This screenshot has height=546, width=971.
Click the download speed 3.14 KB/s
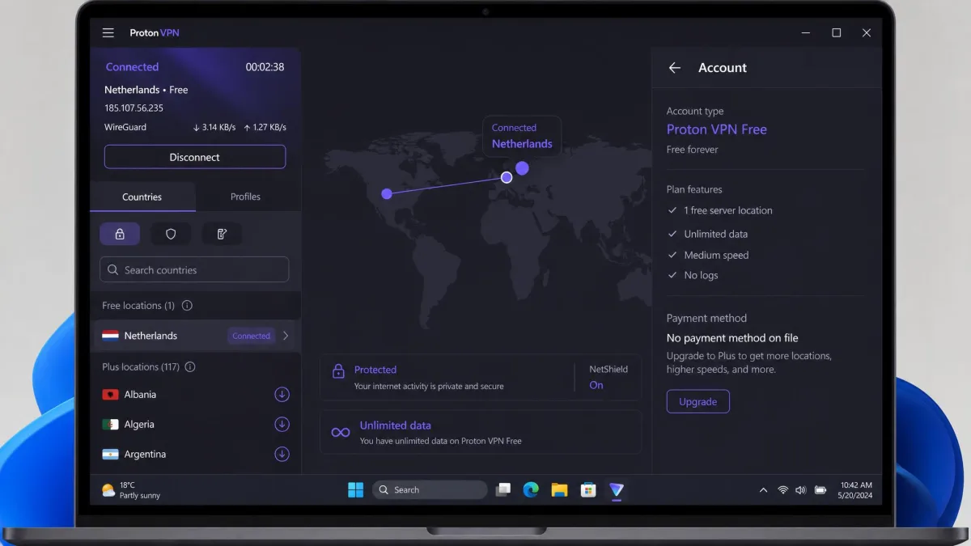pos(214,127)
